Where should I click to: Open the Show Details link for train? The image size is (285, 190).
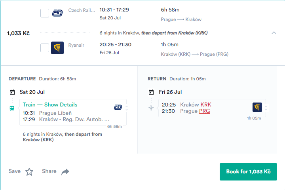tap(61, 104)
